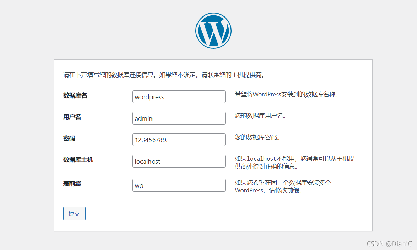
Task: Click the hint 您的数据库用户名。
Action: [261, 116]
